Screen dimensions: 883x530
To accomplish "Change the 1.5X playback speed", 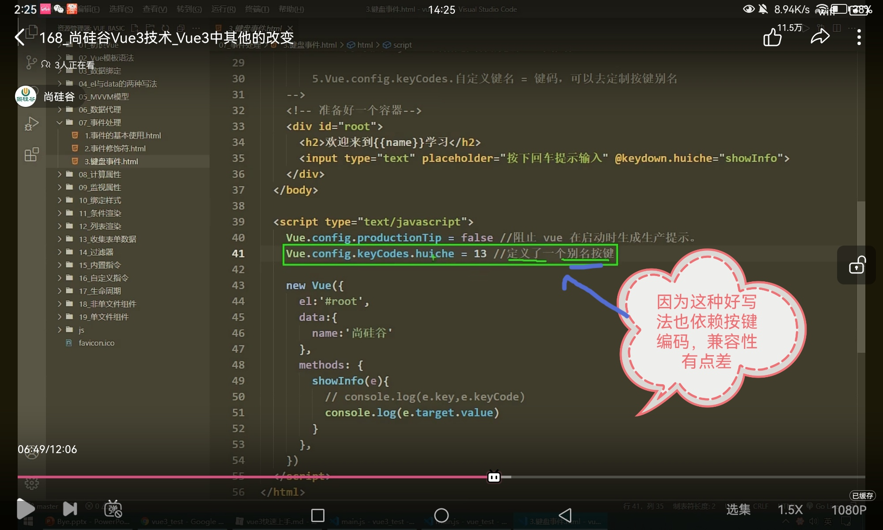I will pyautogui.click(x=790, y=510).
